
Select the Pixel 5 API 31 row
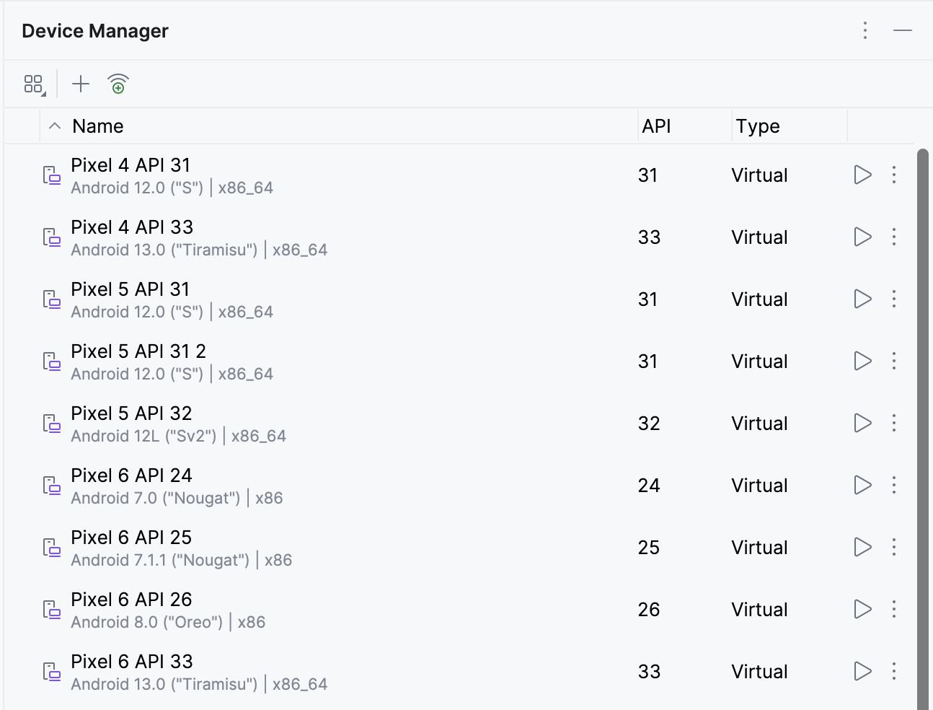[x=288, y=299]
